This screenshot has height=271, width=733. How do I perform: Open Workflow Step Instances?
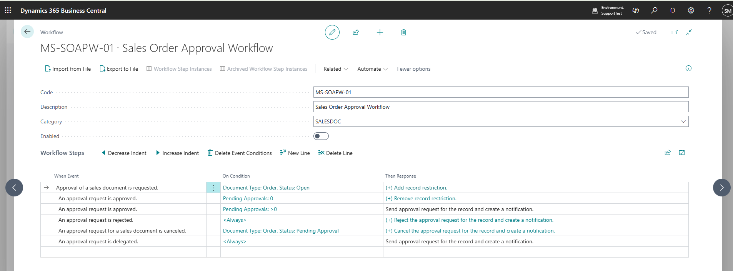click(179, 69)
